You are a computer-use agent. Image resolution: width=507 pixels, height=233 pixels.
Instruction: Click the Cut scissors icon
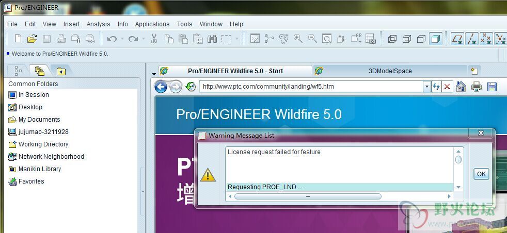click(x=154, y=39)
